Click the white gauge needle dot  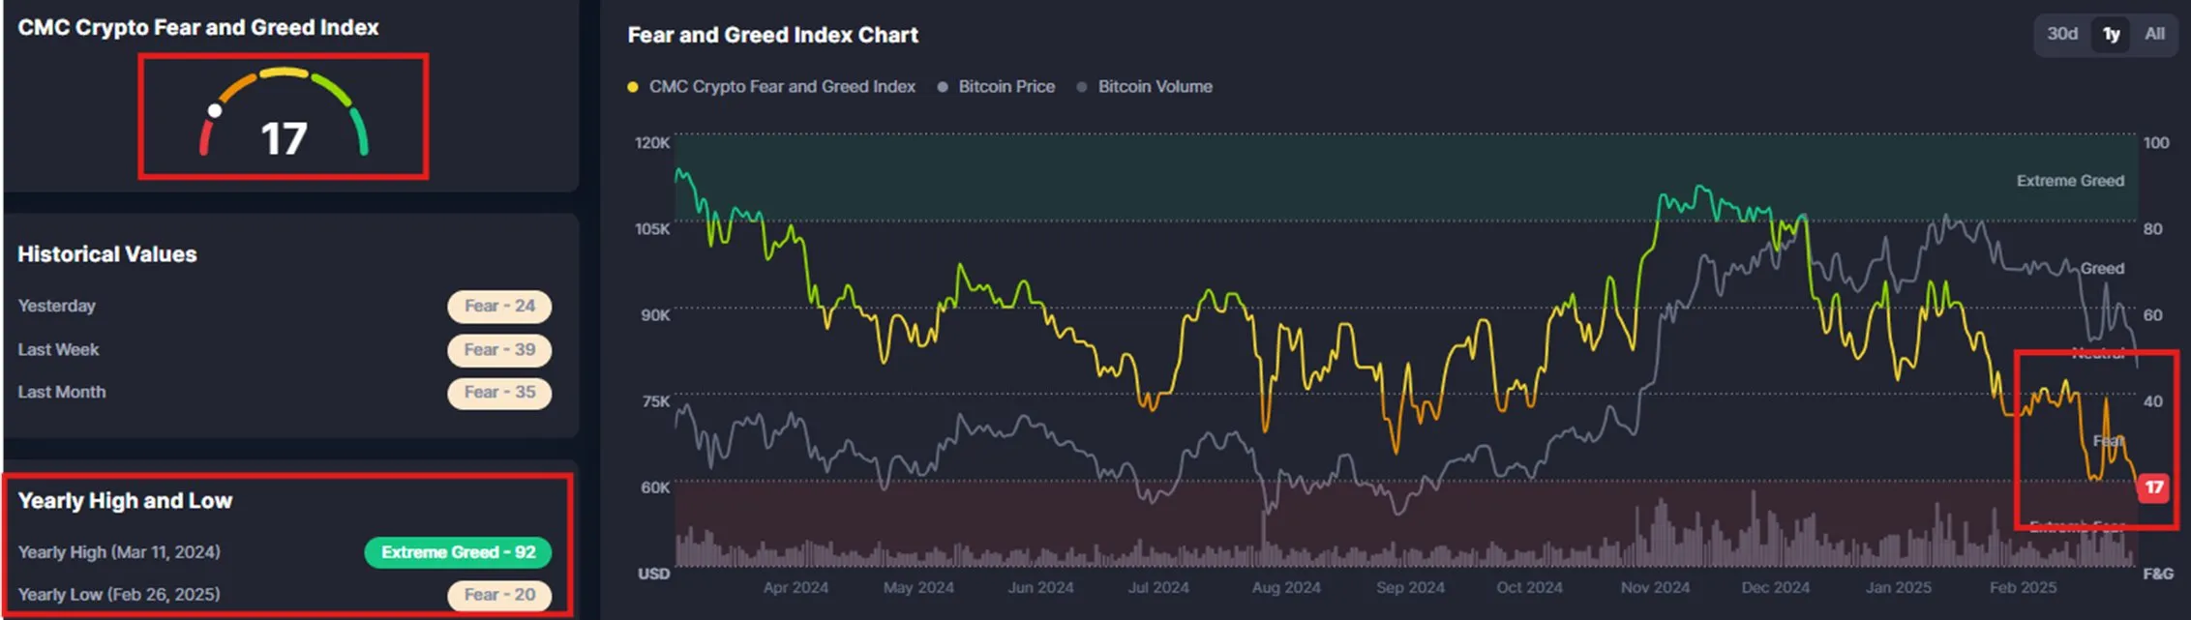point(215,111)
